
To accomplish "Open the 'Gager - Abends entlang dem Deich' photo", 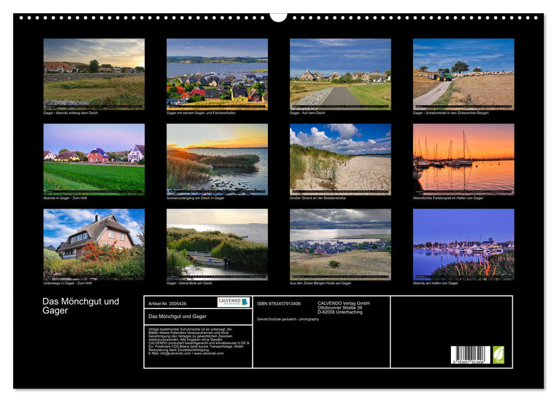I will (94, 74).
